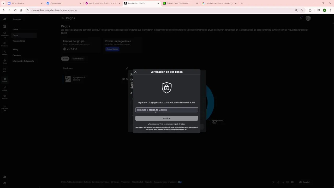The image size is (334, 188).
Task: Select the Experiencias tab
Action: coord(78,58)
